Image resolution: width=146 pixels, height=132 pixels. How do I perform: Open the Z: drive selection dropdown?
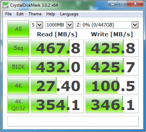coord(107,25)
